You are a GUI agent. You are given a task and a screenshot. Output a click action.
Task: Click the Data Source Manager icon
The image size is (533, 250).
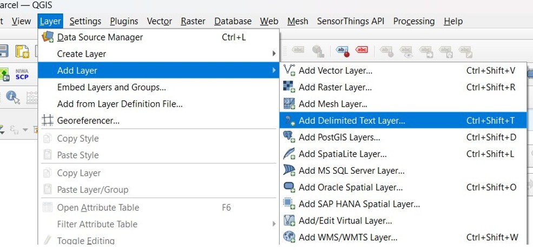coord(48,37)
